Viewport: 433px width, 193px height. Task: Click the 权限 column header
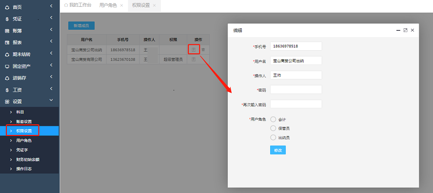(173, 40)
